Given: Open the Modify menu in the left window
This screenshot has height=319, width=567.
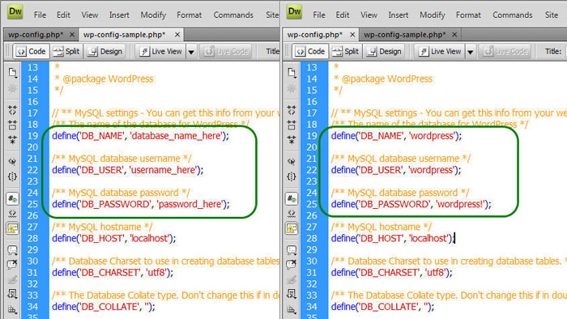Looking at the screenshot, I should tap(153, 15).
